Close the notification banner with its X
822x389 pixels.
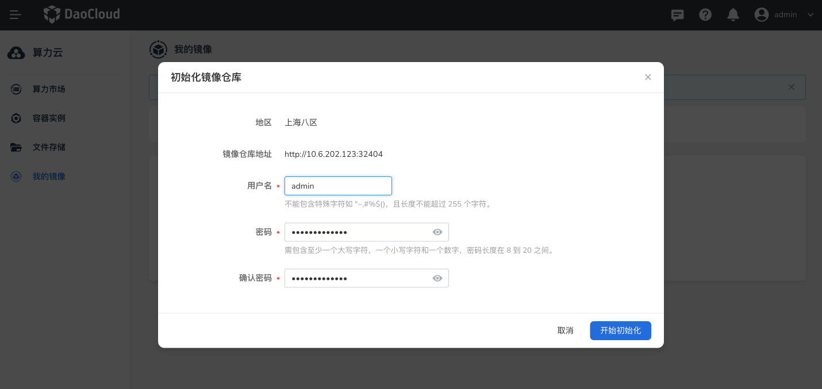click(791, 87)
